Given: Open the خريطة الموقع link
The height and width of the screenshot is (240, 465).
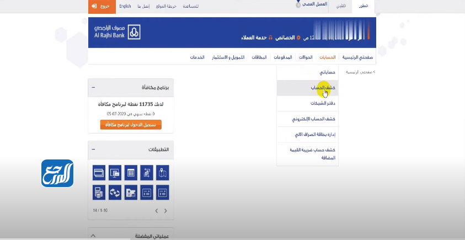Looking at the screenshot, I should point(167,6).
